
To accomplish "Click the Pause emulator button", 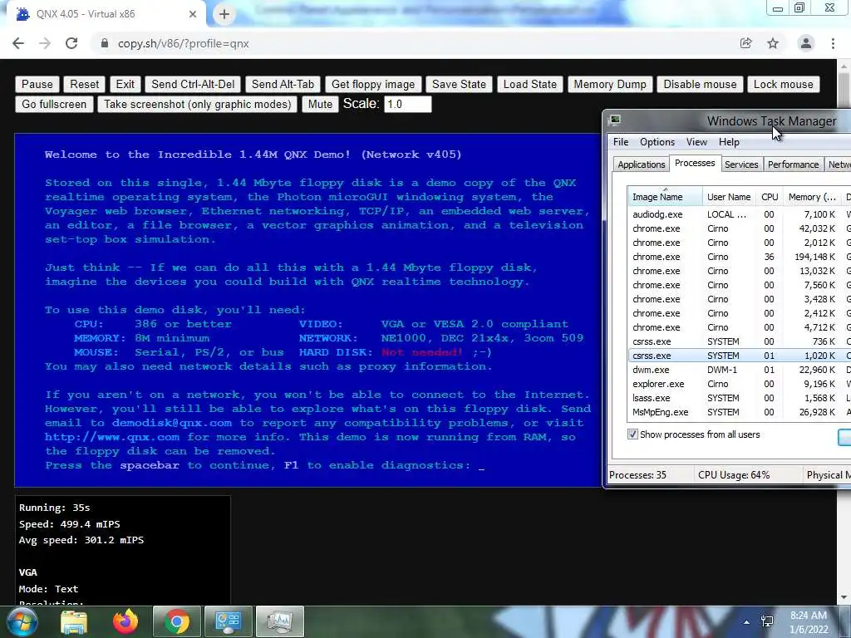I will (x=37, y=85).
